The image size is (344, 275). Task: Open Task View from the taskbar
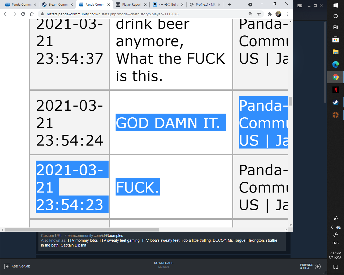[x=335, y=27]
